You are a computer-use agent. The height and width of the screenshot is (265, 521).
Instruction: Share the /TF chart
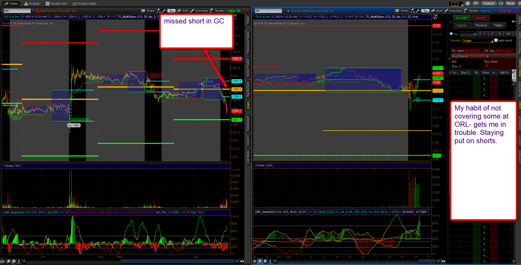402,11
